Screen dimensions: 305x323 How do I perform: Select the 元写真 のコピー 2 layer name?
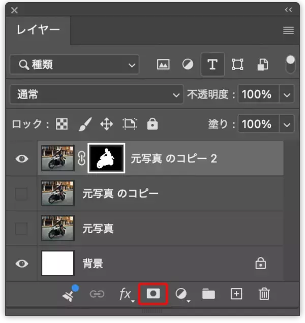[x=174, y=158]
